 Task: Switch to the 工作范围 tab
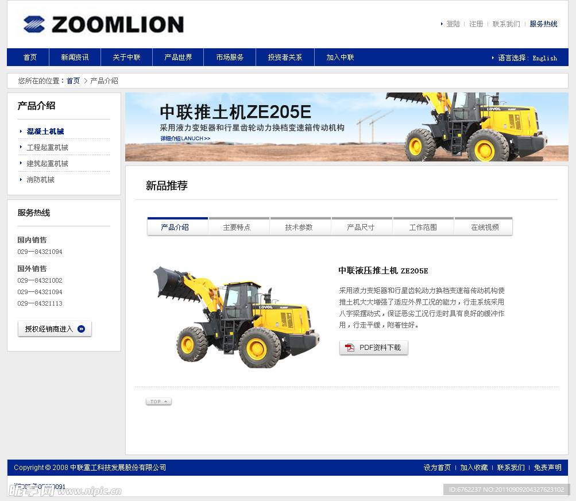pyautogui.click(x=424, y=227)
